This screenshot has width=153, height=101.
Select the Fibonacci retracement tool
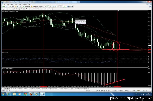pos(19,9)
